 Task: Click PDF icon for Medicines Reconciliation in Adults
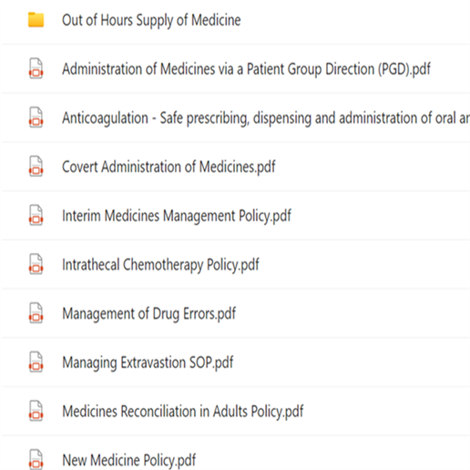36,411
